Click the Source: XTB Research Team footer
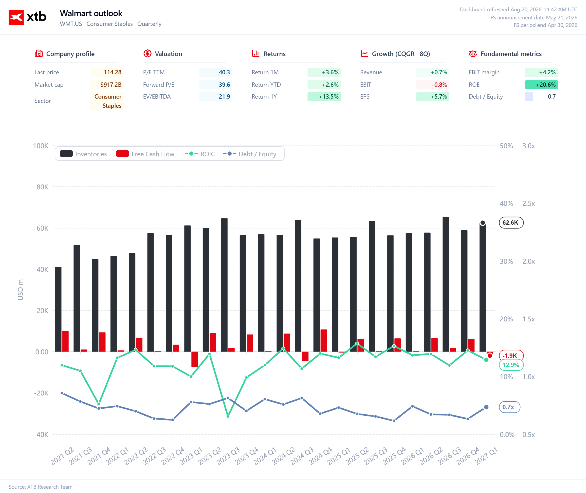586x493 pixels. (40, 487)
